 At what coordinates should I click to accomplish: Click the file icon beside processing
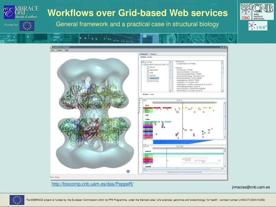tap(148, 81)
